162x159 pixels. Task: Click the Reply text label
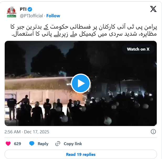(43, 144)
